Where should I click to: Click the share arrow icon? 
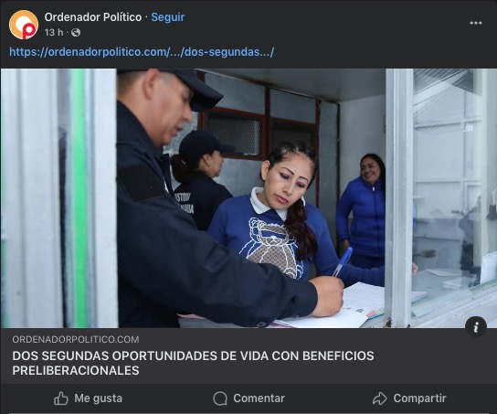click(x=380, y=398)
